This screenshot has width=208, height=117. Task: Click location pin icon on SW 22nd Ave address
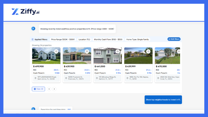coord(158,78)
